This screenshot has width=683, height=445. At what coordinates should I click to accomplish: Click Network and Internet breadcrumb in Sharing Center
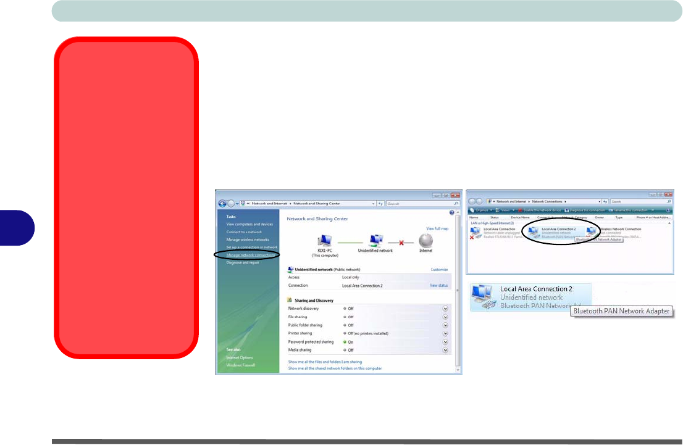(x=269, y=203)
